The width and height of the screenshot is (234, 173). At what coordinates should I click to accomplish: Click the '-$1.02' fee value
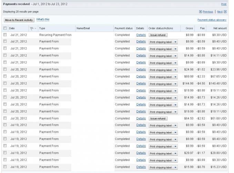(x=201, y=69)
